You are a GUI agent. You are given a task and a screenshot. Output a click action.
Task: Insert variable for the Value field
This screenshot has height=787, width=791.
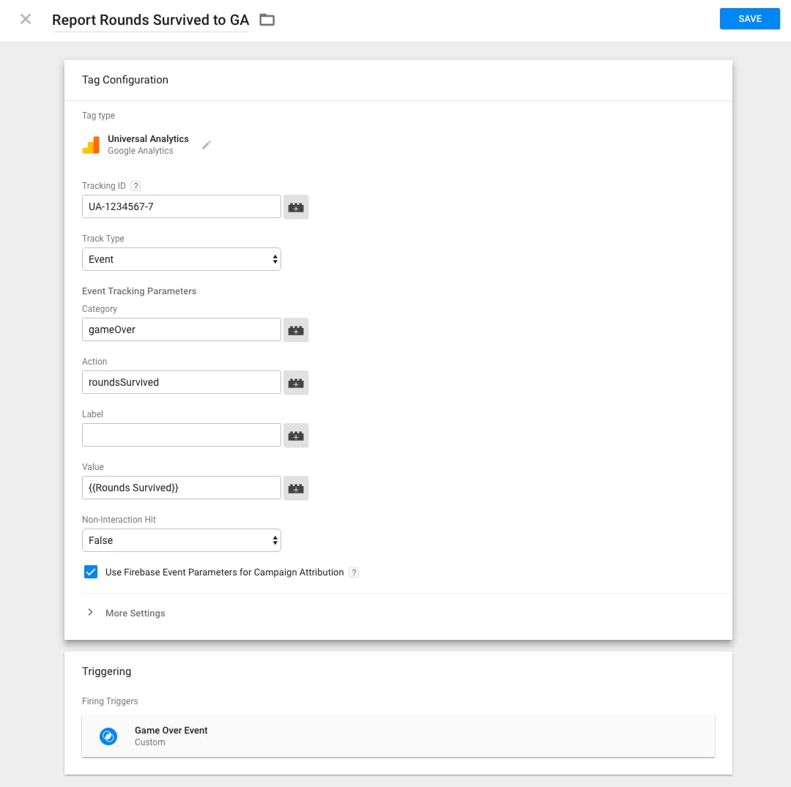coord(296,488)
